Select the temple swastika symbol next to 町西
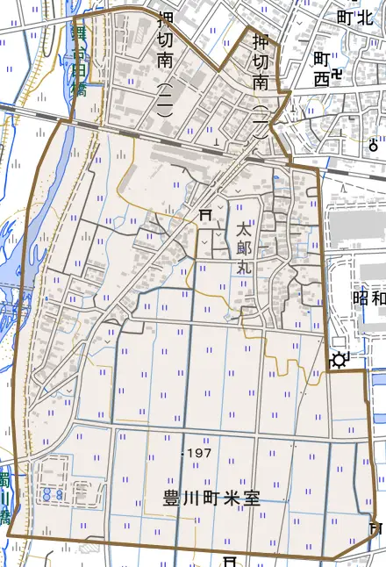Viewport: 386px width, 567px height. 337,75
